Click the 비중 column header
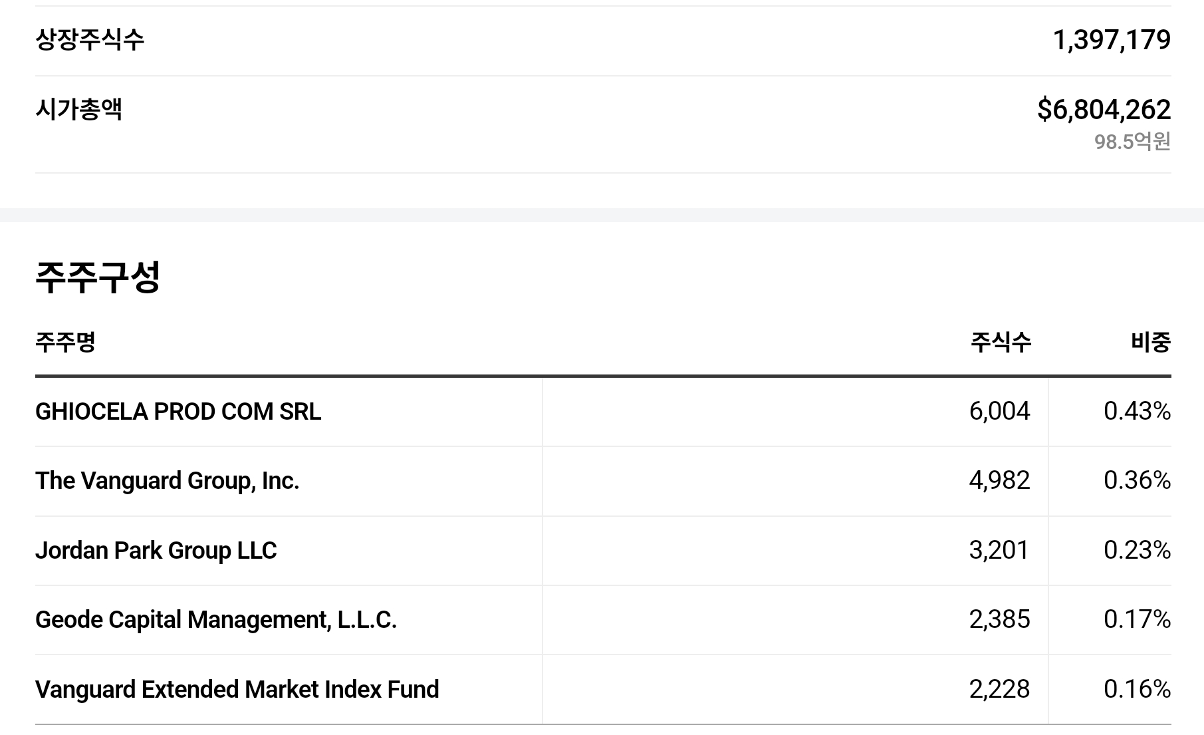This screenshot has height=735, width=1204. point(1151,342)
